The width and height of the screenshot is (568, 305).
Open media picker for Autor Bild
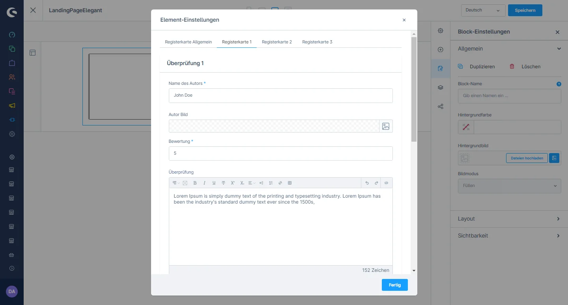386,126
